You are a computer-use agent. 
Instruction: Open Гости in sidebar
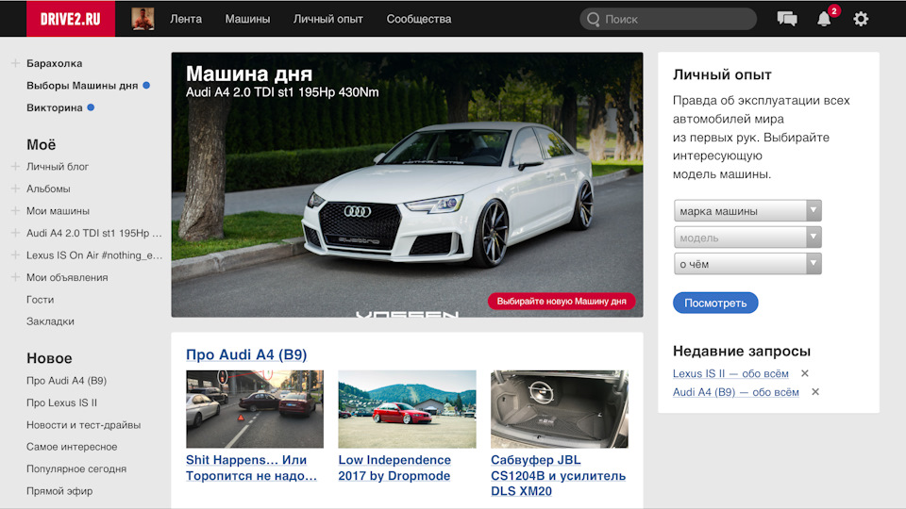click(x=40, y=300)
